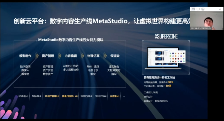Select the speaker's webcam video thumbnail
The height and width of the screenshot is (121, 224).
(206, 21)
